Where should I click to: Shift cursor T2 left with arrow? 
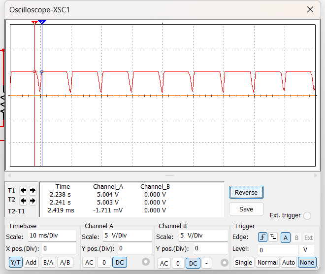[x=23, y=201]
